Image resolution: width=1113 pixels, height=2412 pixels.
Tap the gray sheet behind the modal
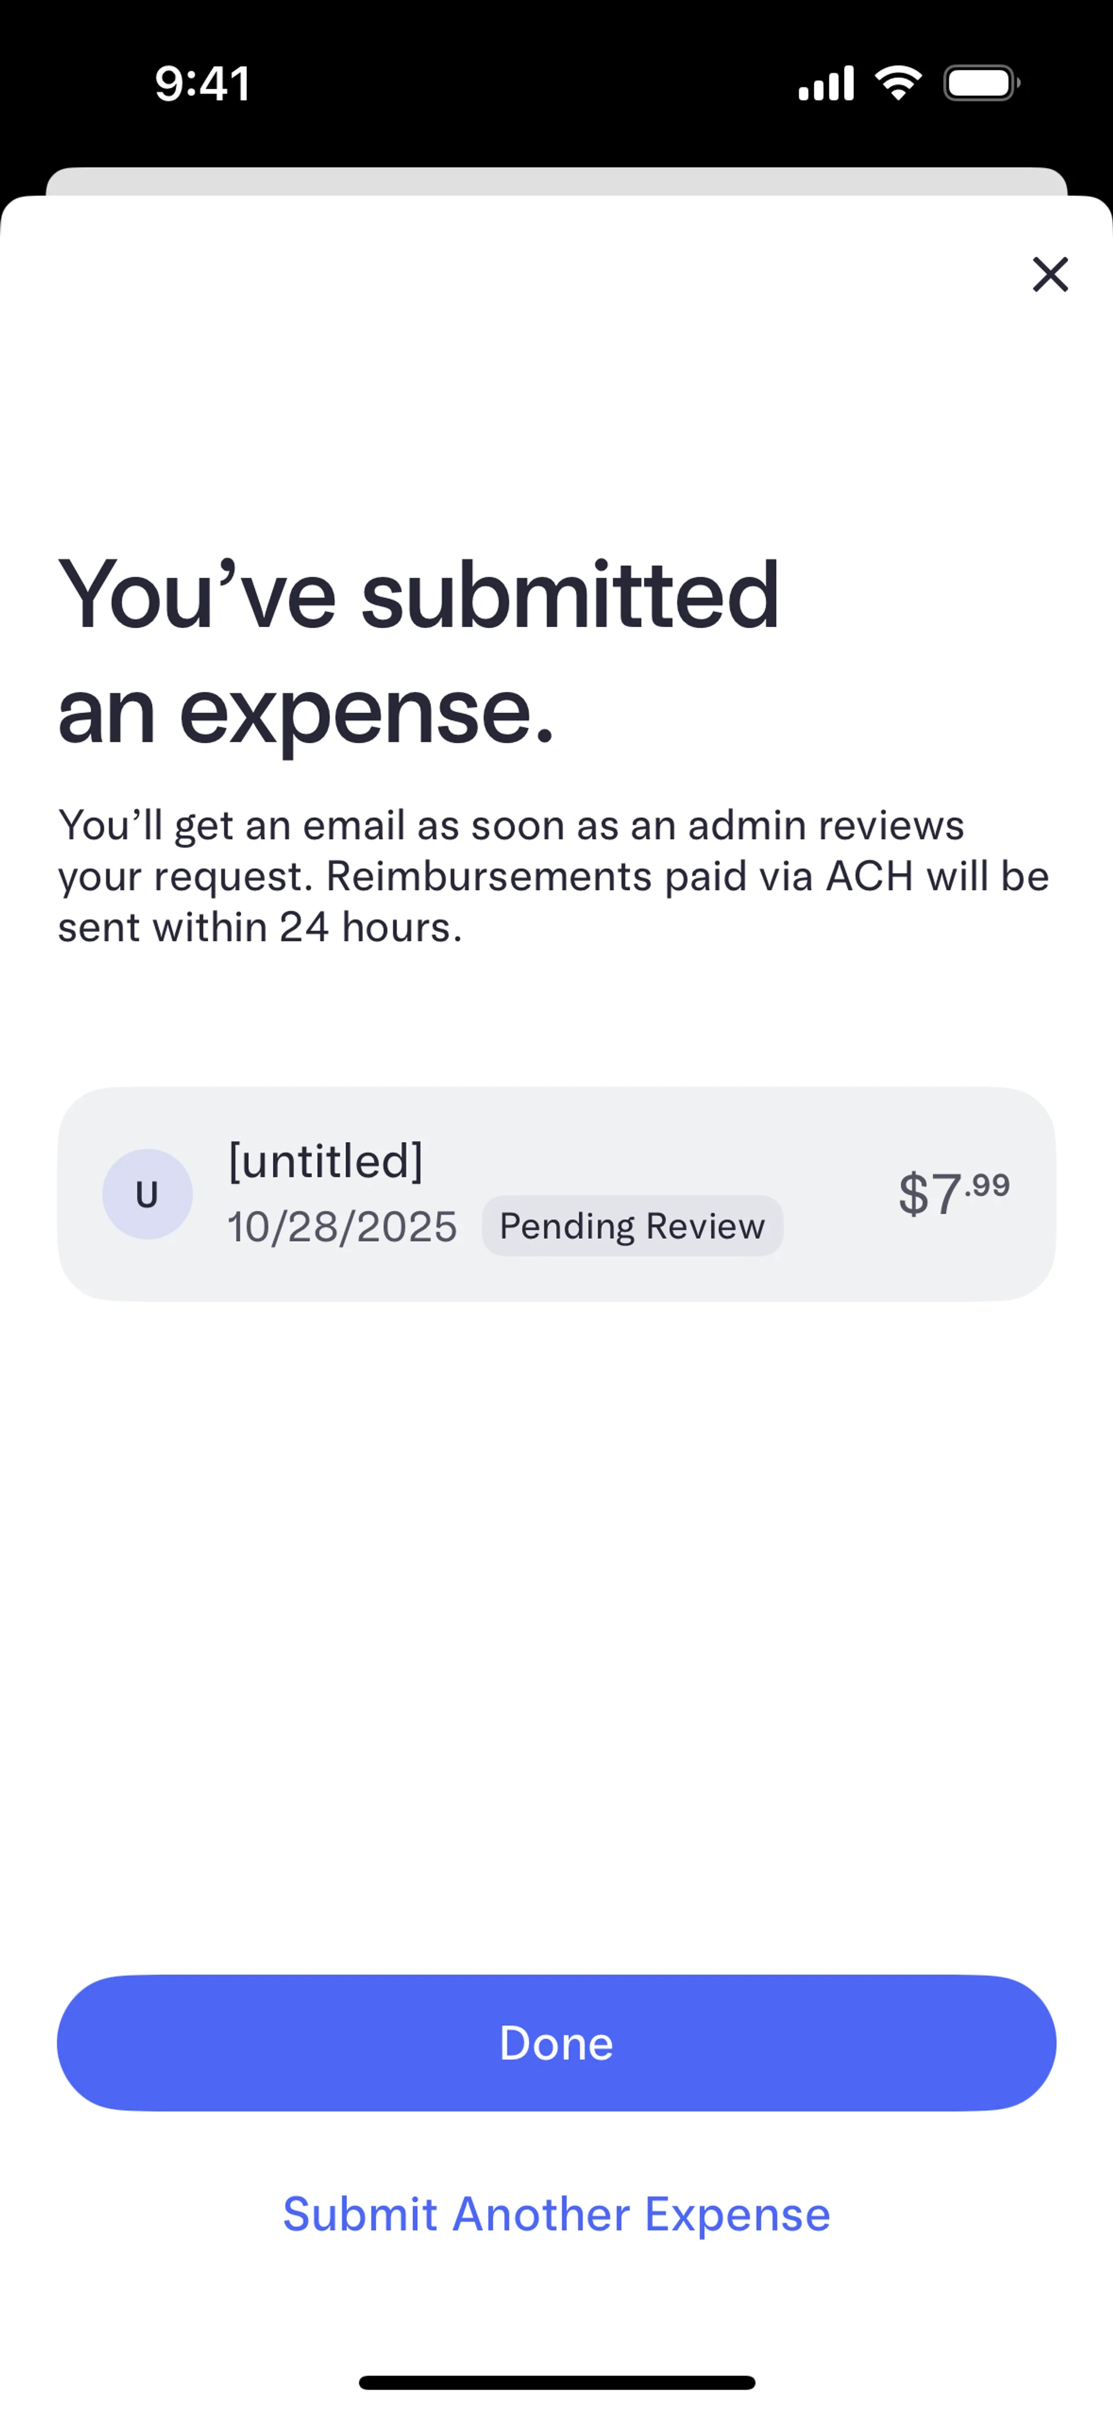click(x=556, y=181)
